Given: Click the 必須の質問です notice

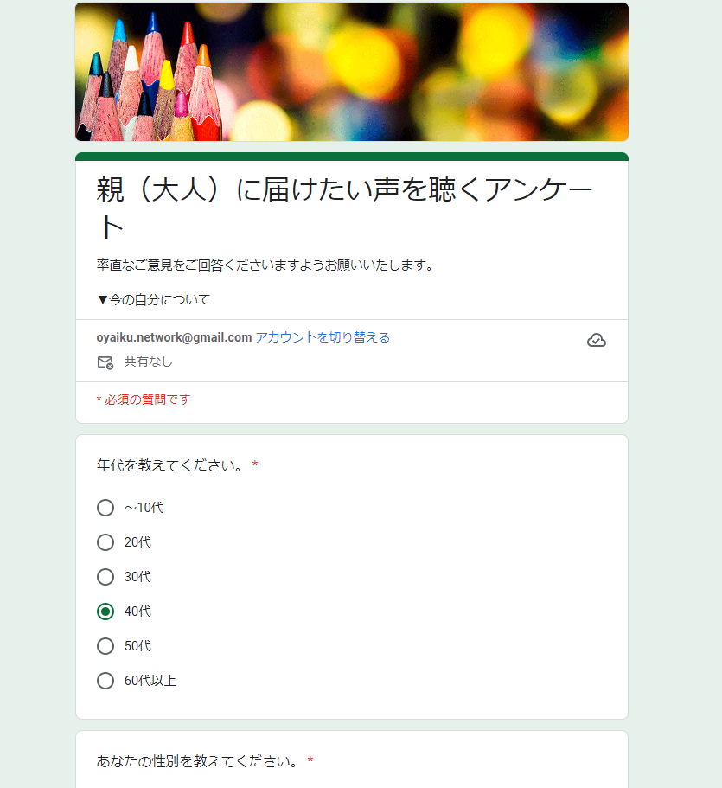Looking at the screenshot, I should coord(144,400).
